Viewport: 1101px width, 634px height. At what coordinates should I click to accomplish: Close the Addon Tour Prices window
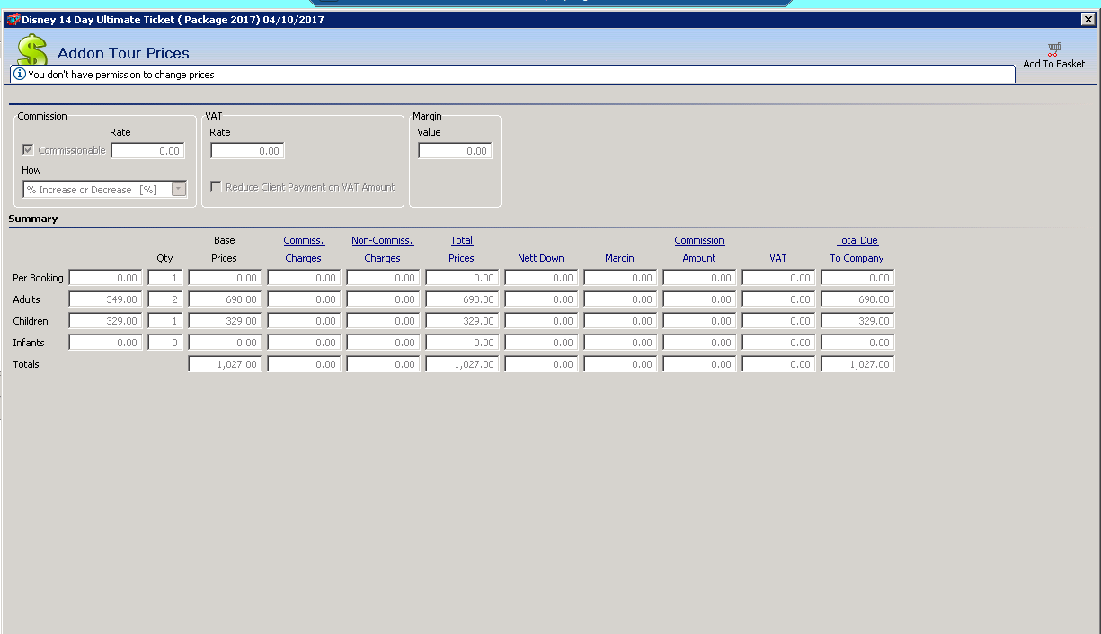[x=1088, y=20]
